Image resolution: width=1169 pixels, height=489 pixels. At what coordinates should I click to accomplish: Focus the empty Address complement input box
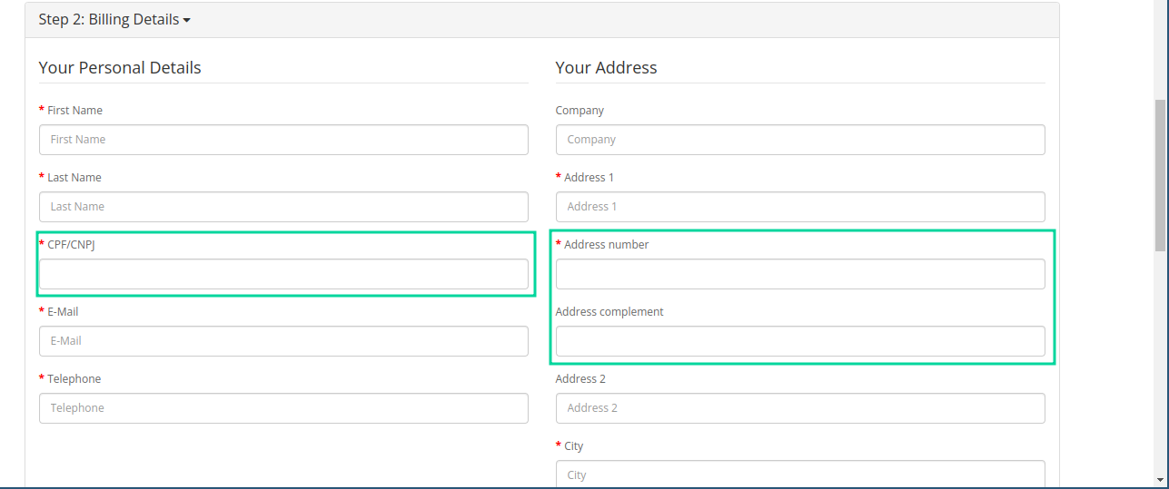(x=799, y=341)
